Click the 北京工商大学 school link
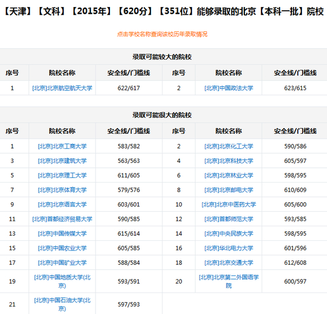The width and height of the screenshot is (327, 314). [x=62, y=146]
